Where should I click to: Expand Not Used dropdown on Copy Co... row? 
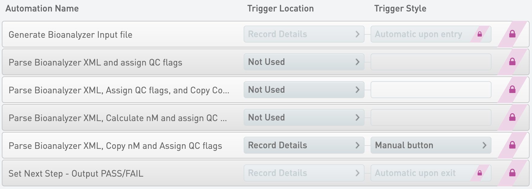point(304,90)
